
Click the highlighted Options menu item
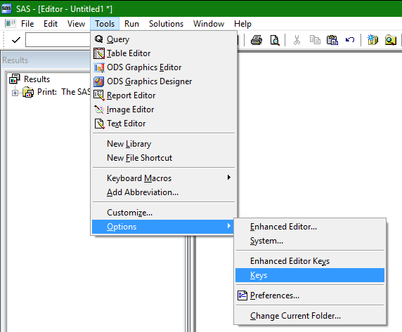164,227
